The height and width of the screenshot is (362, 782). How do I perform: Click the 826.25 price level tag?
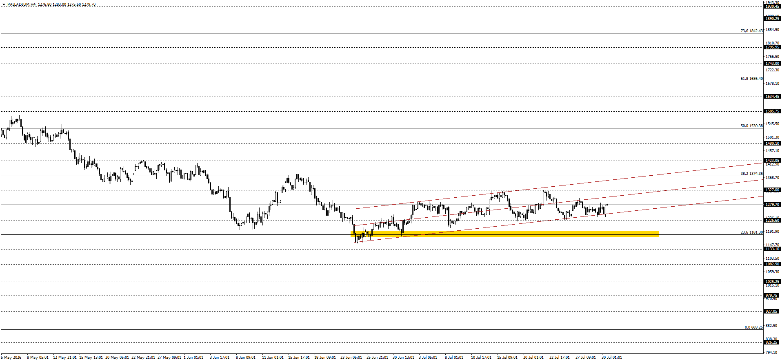(771, 342)
